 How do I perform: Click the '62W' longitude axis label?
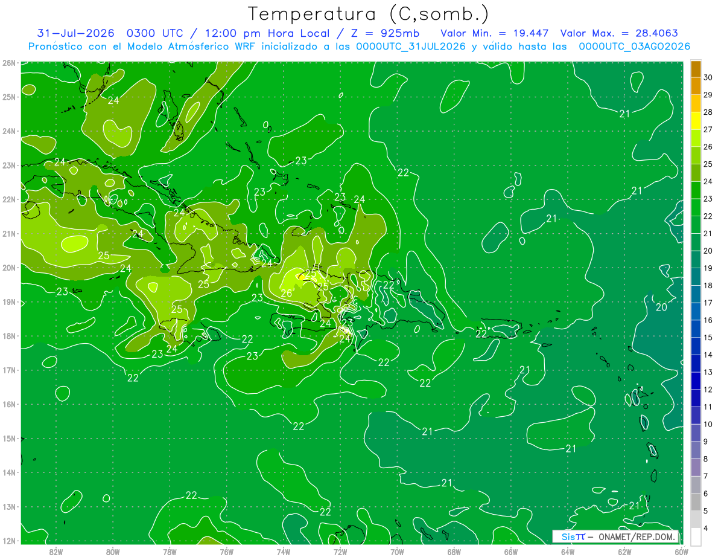click(x=624, y=551)
